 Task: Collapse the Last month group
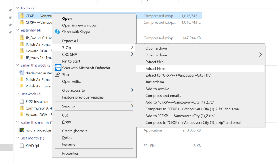[18, 138]
